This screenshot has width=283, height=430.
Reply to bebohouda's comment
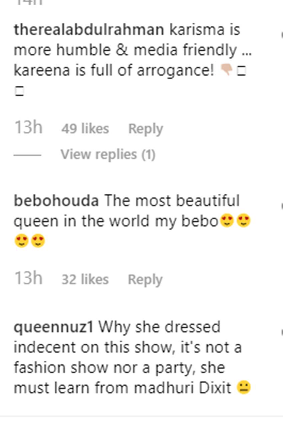pyautogui.click(x=145, y=280)
